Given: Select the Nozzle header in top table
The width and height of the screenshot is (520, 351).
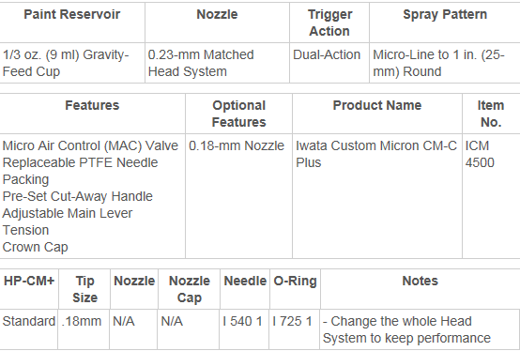Looking at the screenshot, I should pos(217,15).
